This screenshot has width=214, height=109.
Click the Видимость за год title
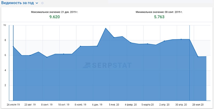(x=17, y=3)
